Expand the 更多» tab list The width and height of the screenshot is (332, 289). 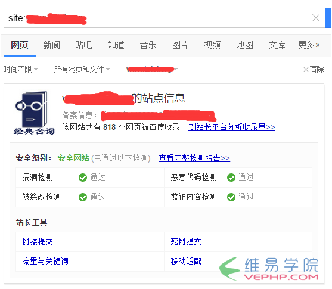click(x=309, y=45)
